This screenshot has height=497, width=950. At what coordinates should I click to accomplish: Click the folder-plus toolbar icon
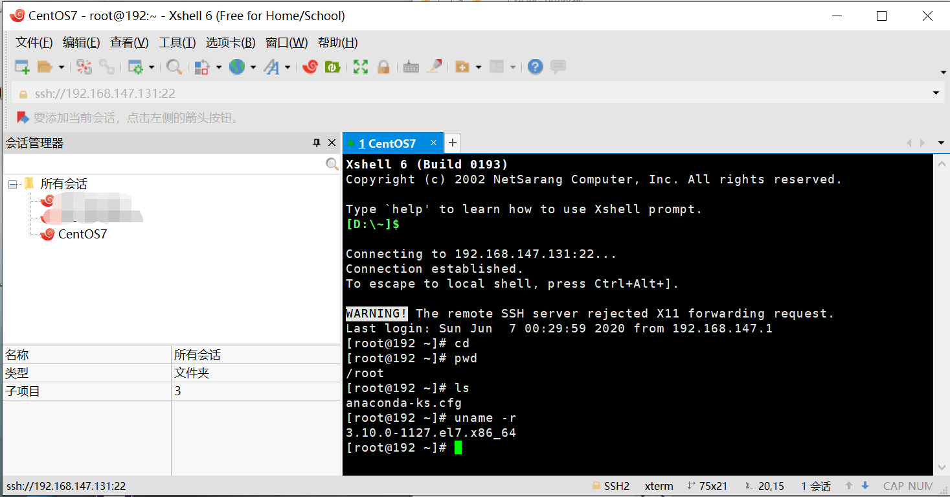[462, 67]
